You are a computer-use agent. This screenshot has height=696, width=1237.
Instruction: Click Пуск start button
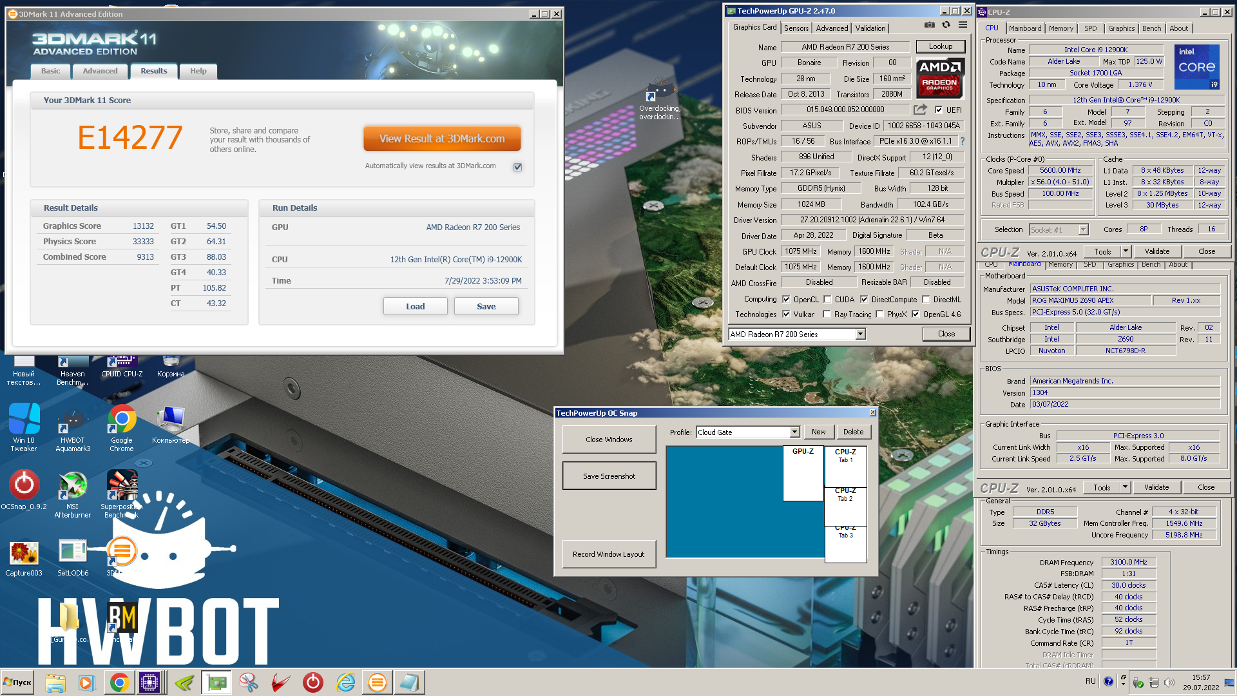point(18,682)
